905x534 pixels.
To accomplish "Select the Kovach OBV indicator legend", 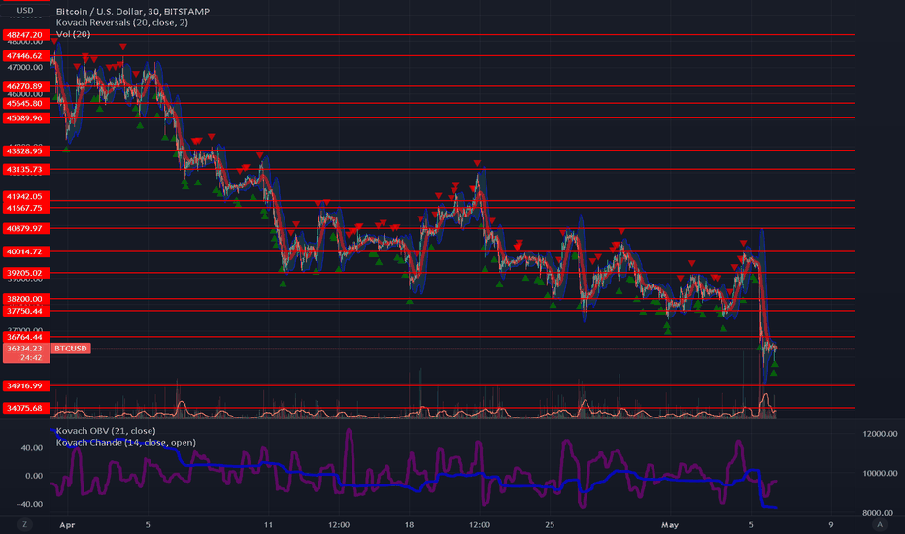I will tap(106, 431).
